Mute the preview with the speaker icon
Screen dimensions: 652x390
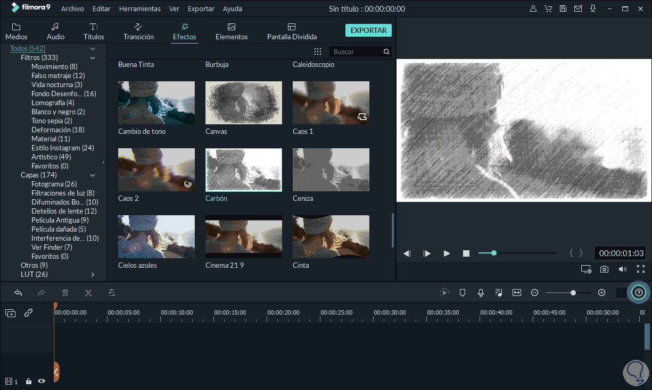point(622,269)
